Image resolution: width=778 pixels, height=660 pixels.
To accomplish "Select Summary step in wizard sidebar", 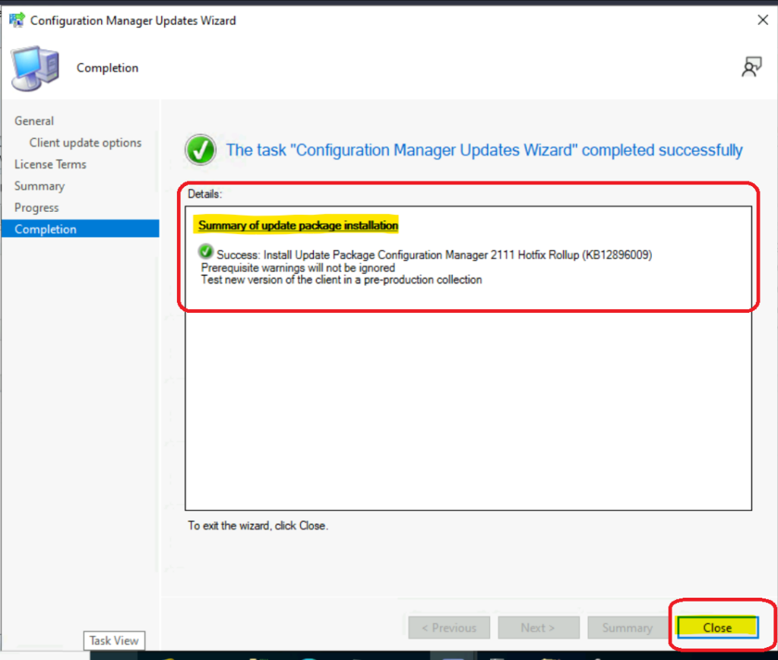I will [40, 186].
